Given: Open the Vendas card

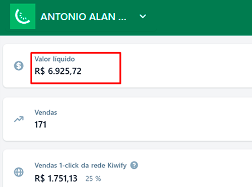Looking at the screenshot, I should click(x=128, y=119).
